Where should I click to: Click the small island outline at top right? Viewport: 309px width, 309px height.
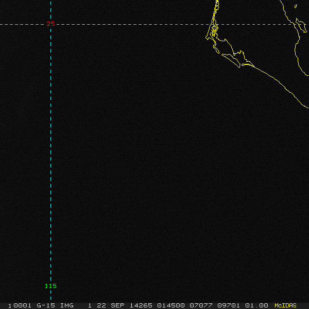pos(296,6)
